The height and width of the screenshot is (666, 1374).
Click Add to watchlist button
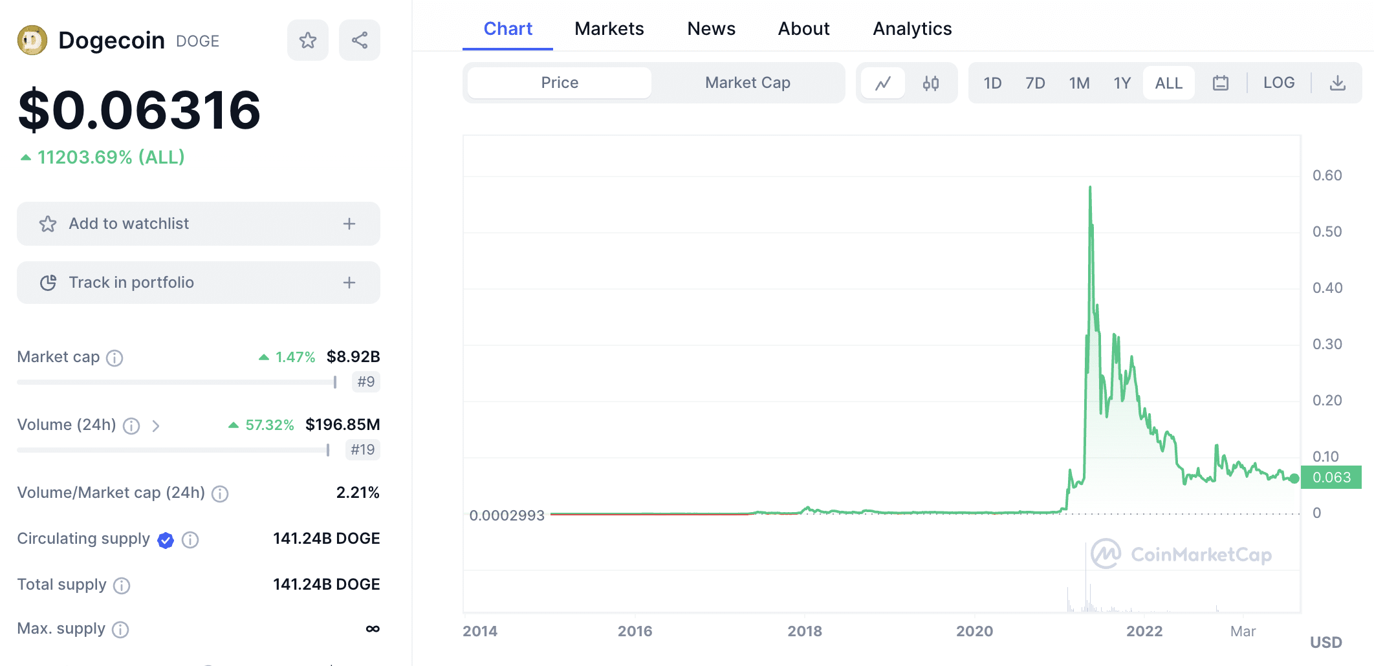(199, 224)
